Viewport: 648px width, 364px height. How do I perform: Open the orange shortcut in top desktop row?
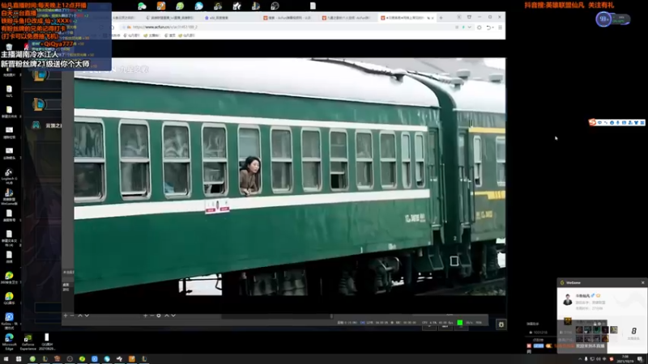point(161,6)
